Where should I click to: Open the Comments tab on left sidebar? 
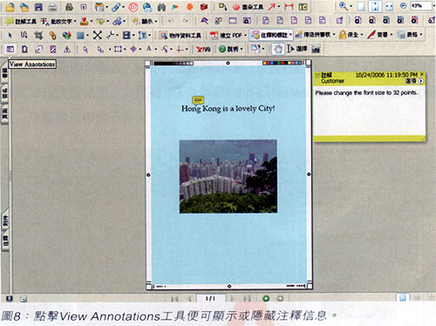tap(5, 241)
